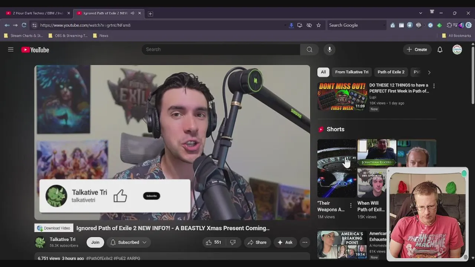Mute the Ignored Path of Exile tab audio

[132, 13]
